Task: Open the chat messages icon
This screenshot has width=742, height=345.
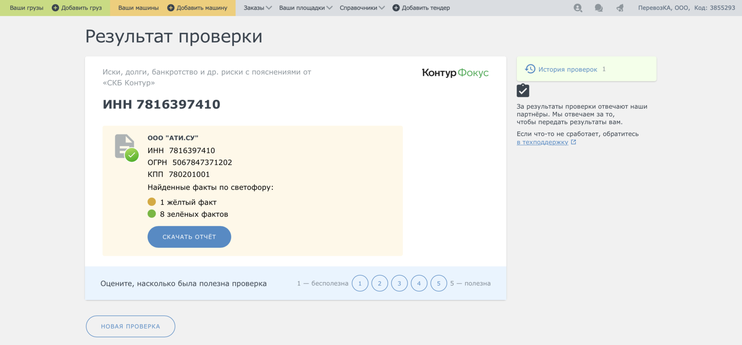Action: pos(599,8)
